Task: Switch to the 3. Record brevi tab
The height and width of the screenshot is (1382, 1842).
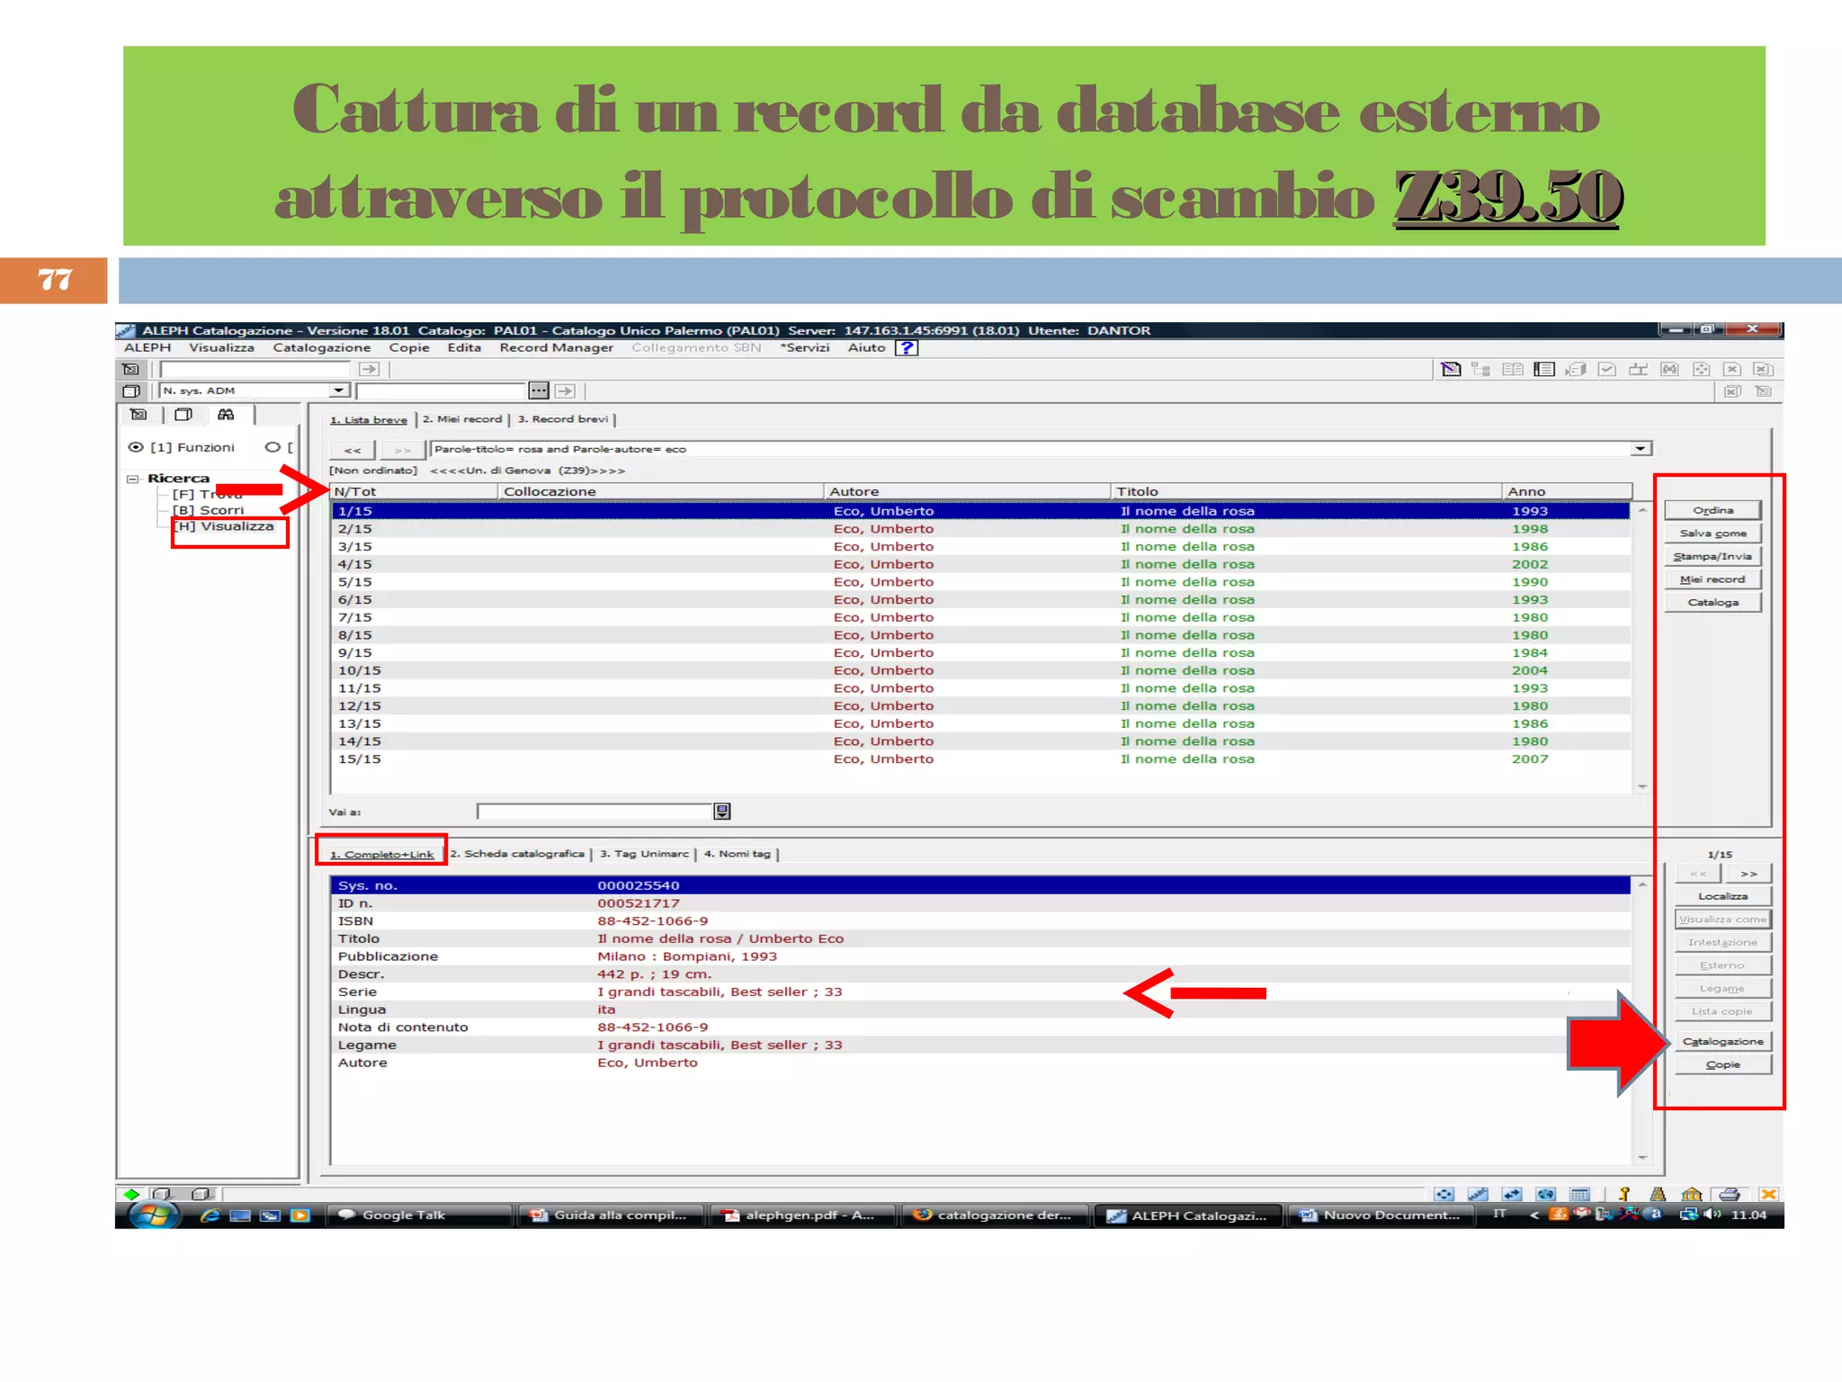Action: pos(563,419)
